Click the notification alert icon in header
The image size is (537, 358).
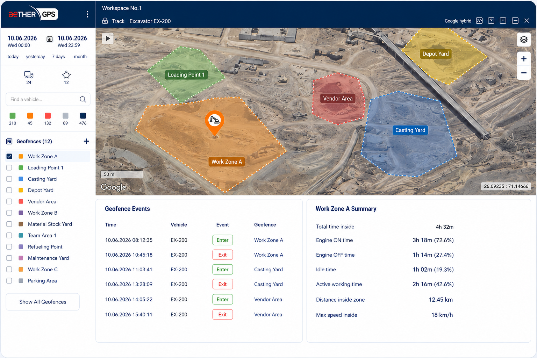click(x=503, y=21)
